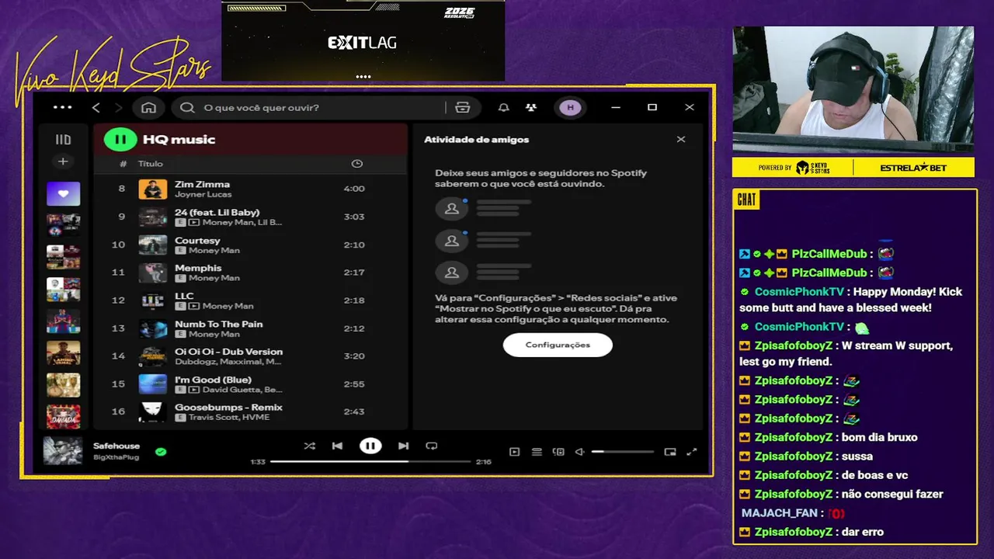Create a playlist with the plus icon
The height and width of the screenshot is (559, 994).
(63, 161)
